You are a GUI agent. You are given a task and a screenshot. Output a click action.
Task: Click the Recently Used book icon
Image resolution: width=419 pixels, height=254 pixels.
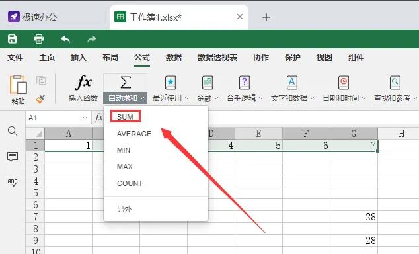pyautogui.click(x=171, y=83)
